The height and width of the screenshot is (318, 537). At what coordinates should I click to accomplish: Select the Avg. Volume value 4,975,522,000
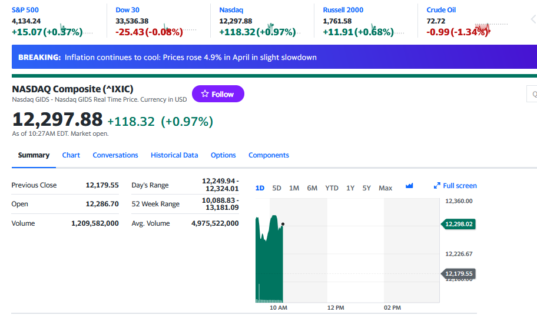click(215, 223)
